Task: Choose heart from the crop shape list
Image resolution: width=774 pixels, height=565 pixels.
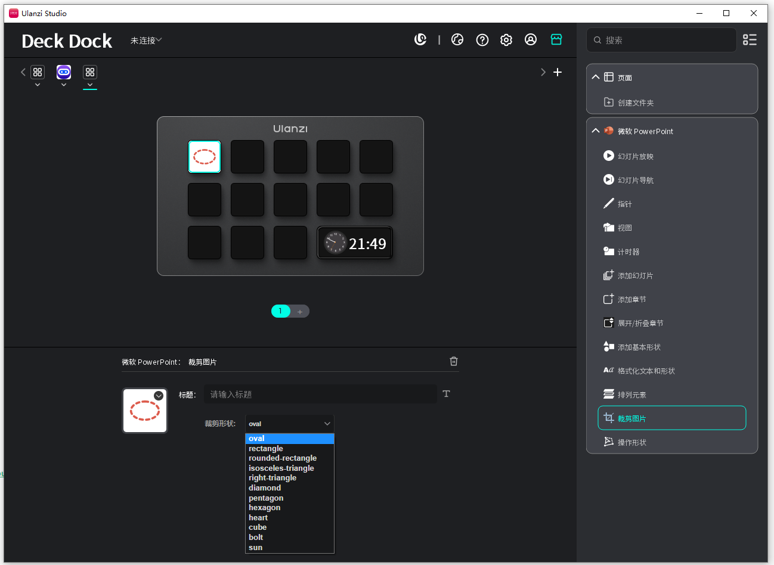Action: 258,517
